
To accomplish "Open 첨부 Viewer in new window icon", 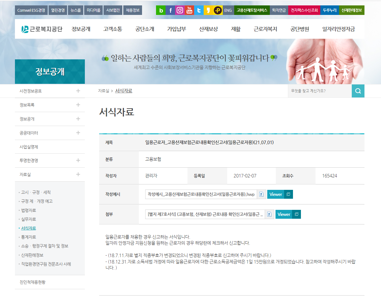I will [x=296, y=214].
